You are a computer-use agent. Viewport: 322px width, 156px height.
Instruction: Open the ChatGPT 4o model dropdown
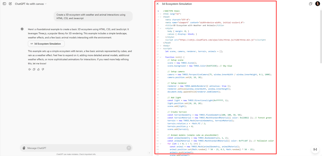point(31,4)
